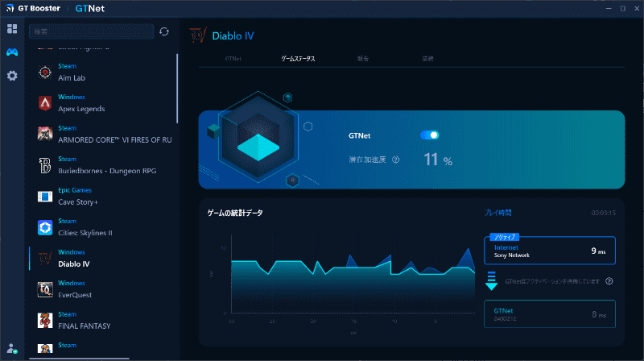Open the settings gear in sidebar

[x=12, y=76]
